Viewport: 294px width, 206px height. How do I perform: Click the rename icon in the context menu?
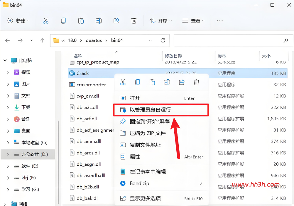167,82
